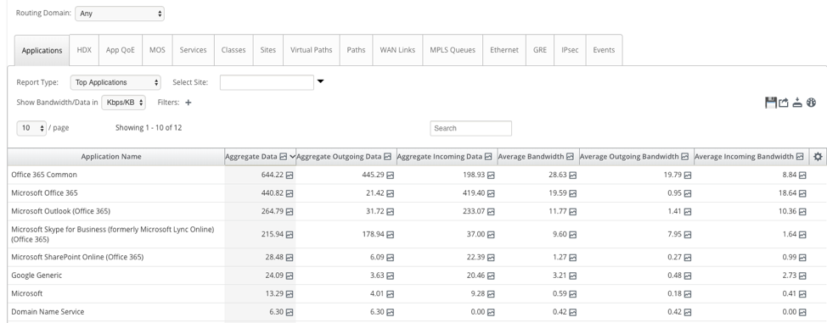827x323 pixels.
Task: Open graph icon beside 8.84 value
Action: pos(802,175)
